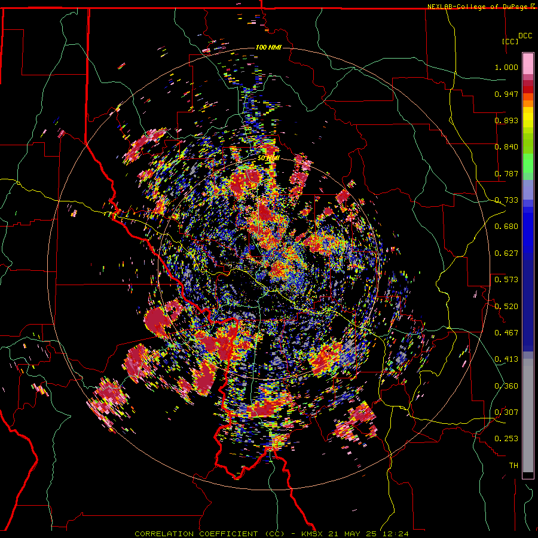The image size is (538, 538).
Task: Pick the light pink top color bar segment
Action: (528, 63)
